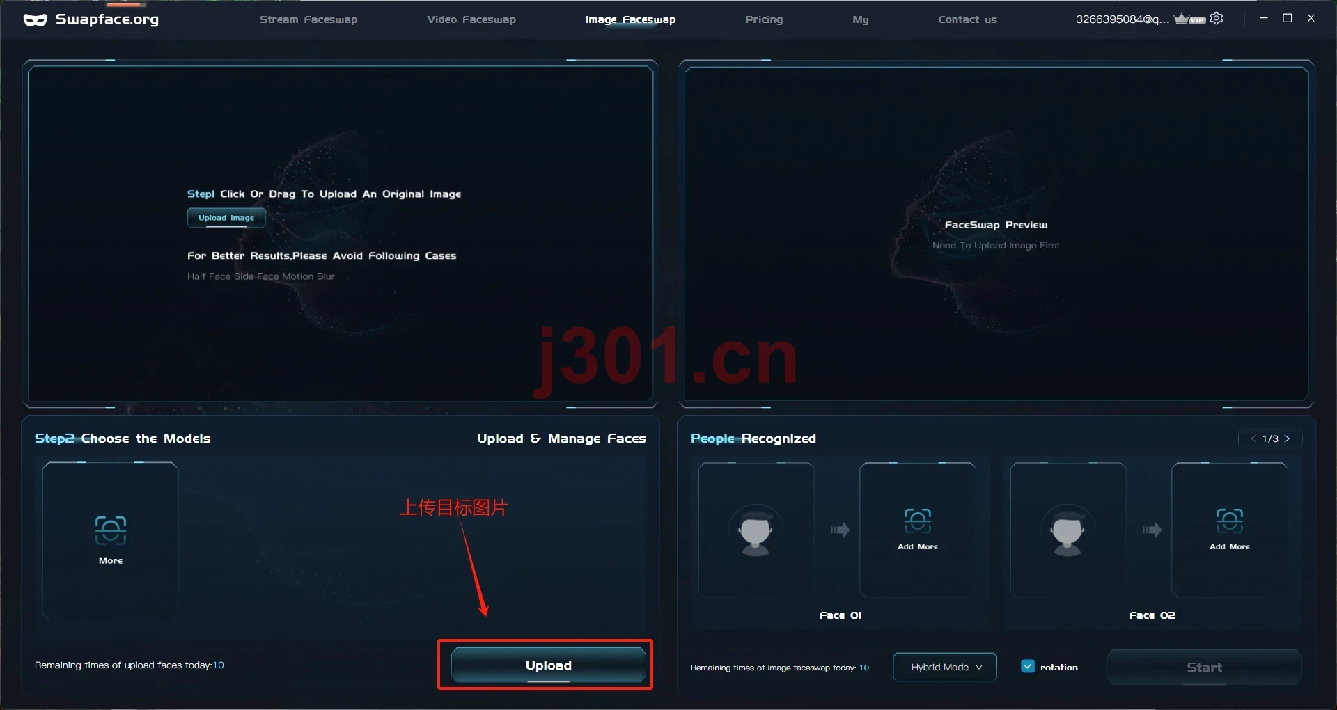This screenshot has width=1337, height=710.
Task: Switch to Stream Faceswap tab
Action: pos(308,19)
